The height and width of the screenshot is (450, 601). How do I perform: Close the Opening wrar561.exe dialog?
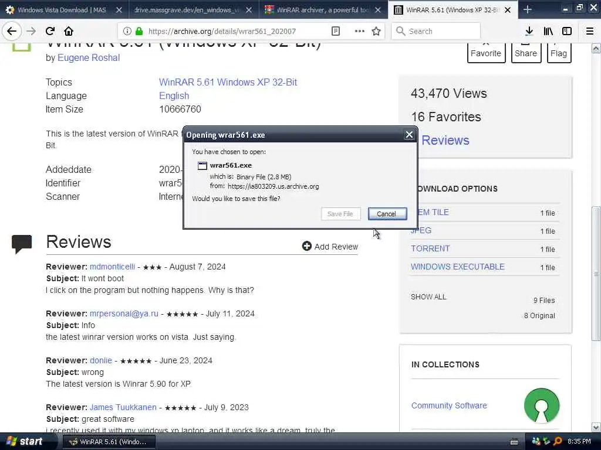pos(409,135)
